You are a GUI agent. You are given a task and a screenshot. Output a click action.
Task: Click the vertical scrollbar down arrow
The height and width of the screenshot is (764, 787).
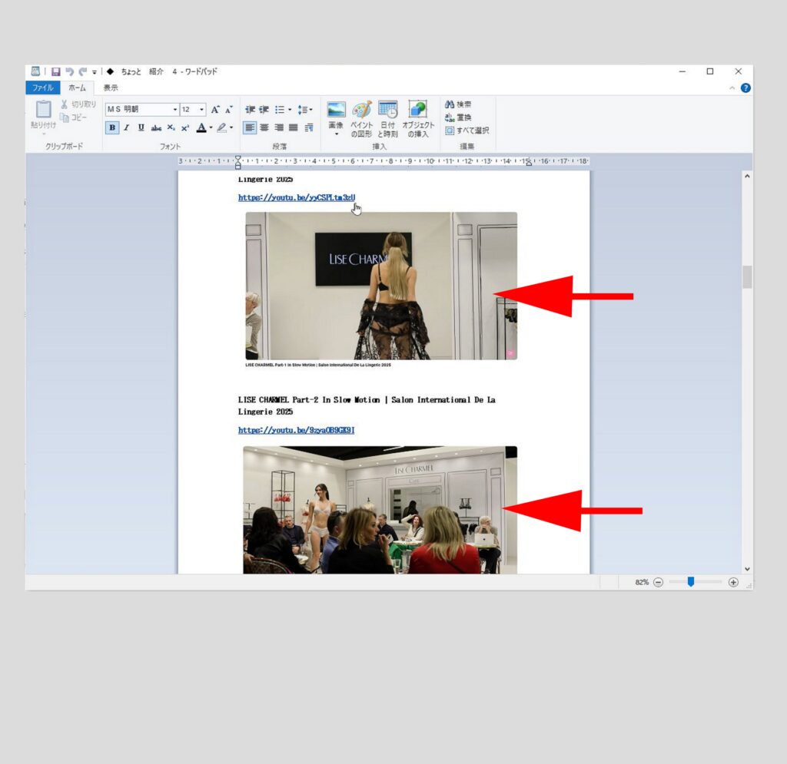pos(747,569)
